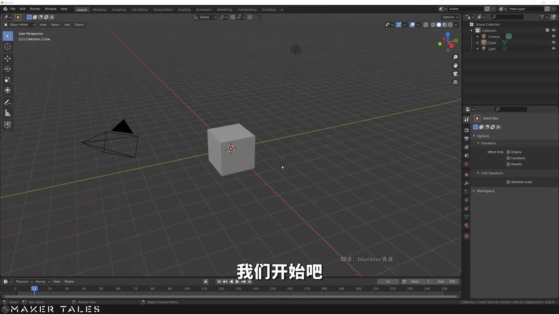Enable Affect Only Locations checkbox
The image size is (559, 314).
tap(508, 158)
